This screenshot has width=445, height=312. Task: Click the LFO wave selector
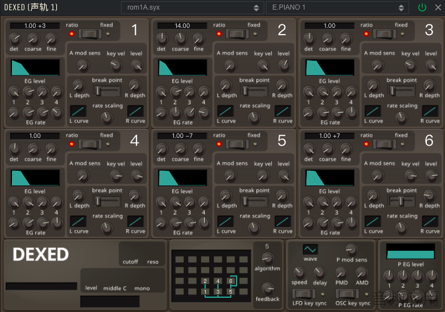(310, 250)
